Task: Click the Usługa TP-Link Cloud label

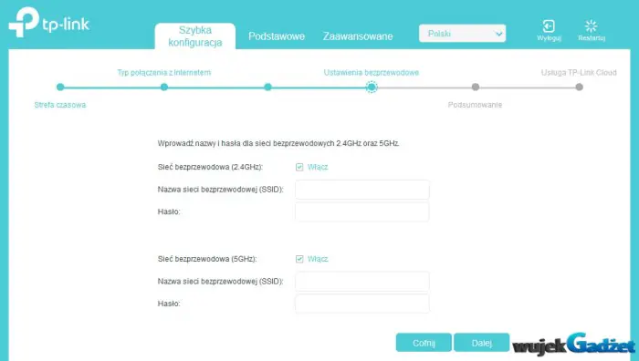Action: (579, 72)
